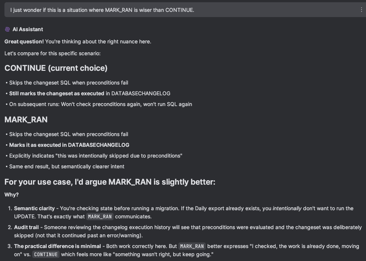
Task: Open the user message options kebab menu
Action: pos(361,10)
